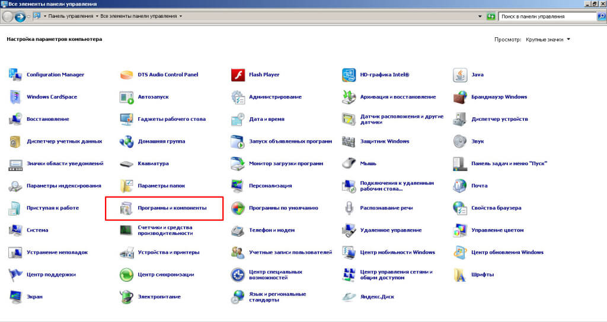Image resolution: width=607 pixels, height=322 pixels.
Task: Click the Архивация и восстановление icon
Action: [349, 97]
